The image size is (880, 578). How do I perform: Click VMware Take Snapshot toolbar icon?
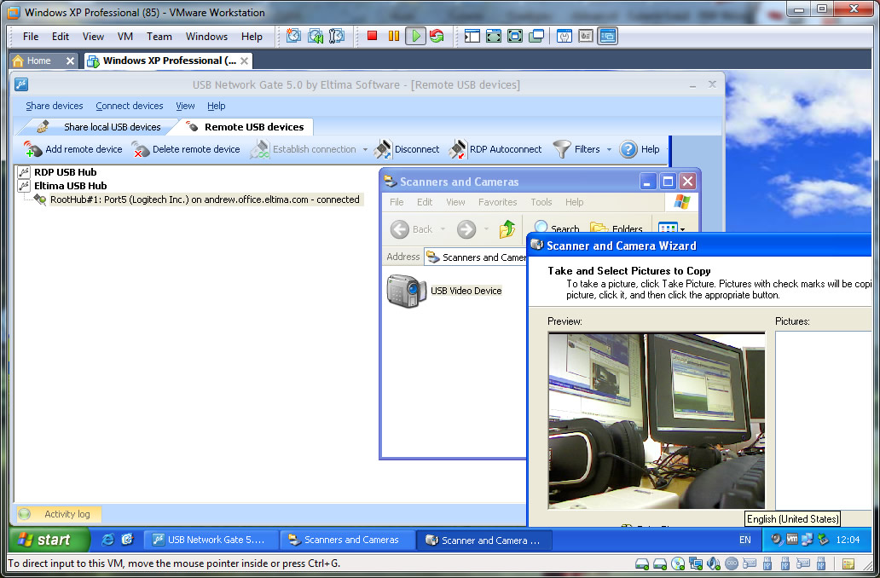click(293, 37)
